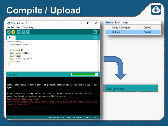Click the NodeMCU 1.0 board status bar text
The image size is (168, 126).
tap(72, 117)
